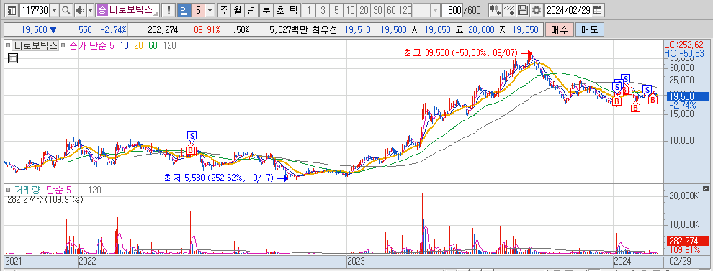Select minute (분) chart period
713x271 pixels.
(266, 10)
